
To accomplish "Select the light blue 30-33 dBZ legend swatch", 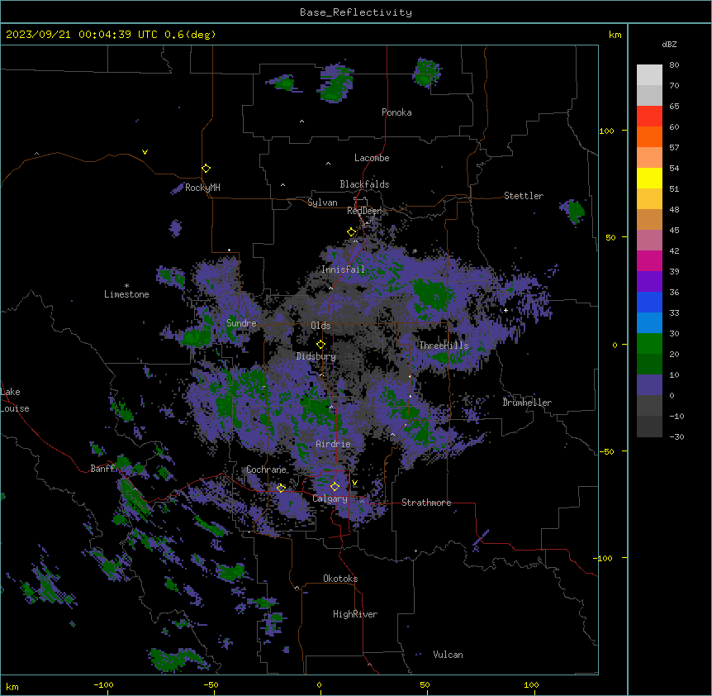I will click(x=649, y=322).
